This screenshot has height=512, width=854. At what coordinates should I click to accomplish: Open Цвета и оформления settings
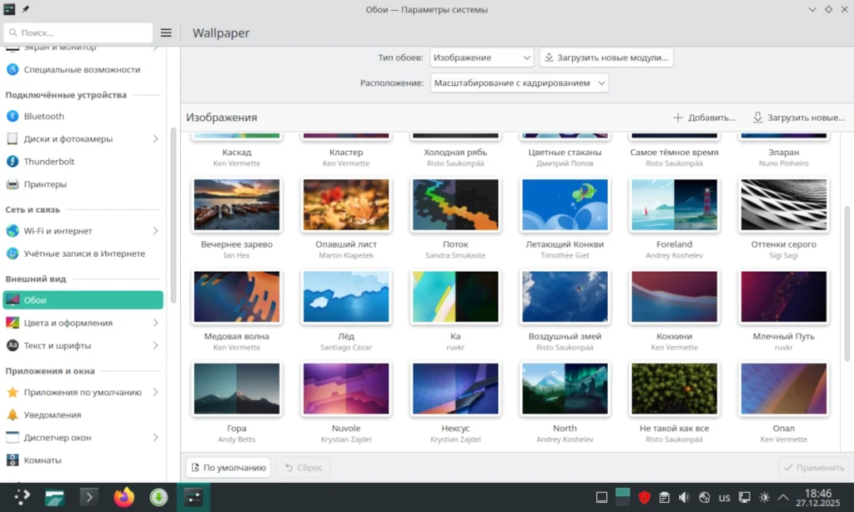coord(83,323)
